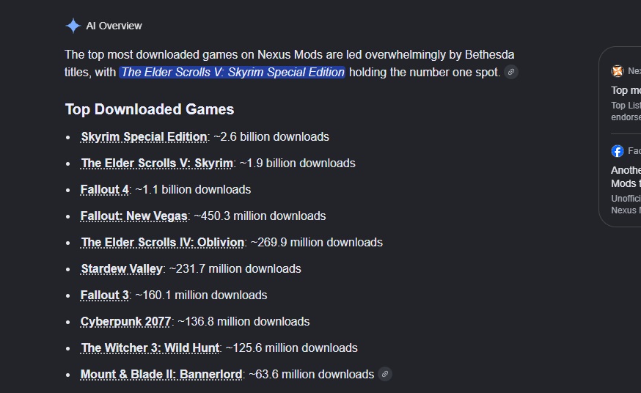The height and width of the screenshot is (393, 641).
Task: Open the Facebook source card title
Action: pos(626,177)
